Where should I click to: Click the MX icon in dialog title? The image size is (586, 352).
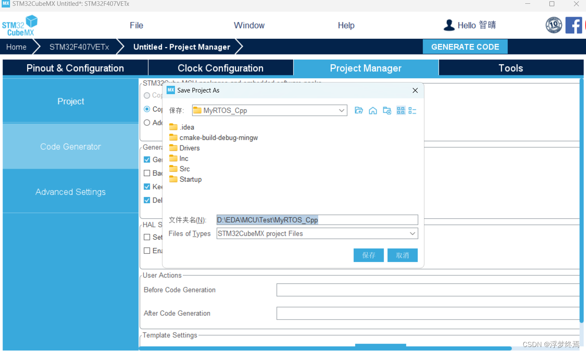pyautogui.click(x=171, y=90)
